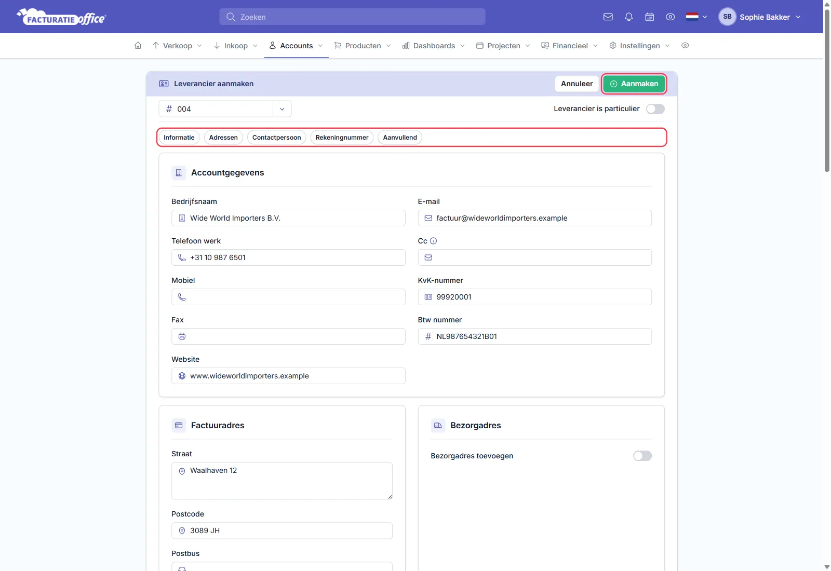This screenshot has width=831, height=571.
Task: Open the Accounts menu
Action: click(296, 46)
